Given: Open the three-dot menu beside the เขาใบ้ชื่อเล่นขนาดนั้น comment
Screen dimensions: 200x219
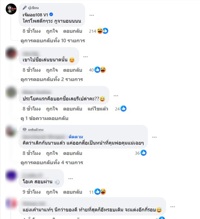Looking at the screenshot, I should 85,57.
